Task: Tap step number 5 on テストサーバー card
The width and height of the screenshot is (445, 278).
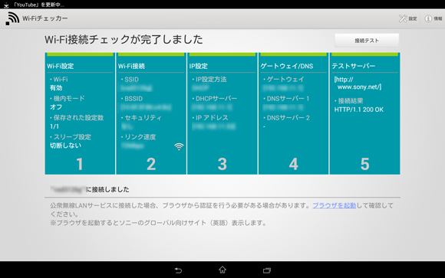Action: point(364,164)
